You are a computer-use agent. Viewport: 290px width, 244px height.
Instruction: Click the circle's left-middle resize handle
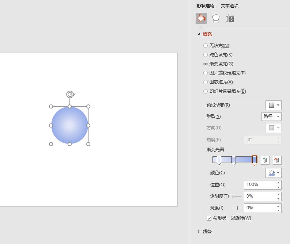pyautogui.click(x=51, y=125)
